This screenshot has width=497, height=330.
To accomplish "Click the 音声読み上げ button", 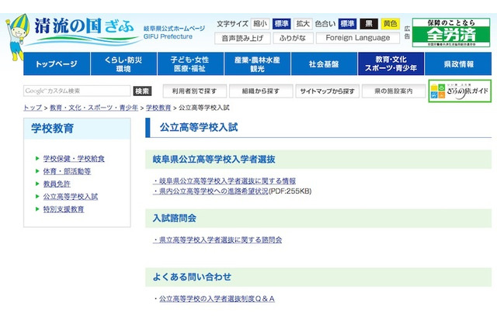I will 242,38.
